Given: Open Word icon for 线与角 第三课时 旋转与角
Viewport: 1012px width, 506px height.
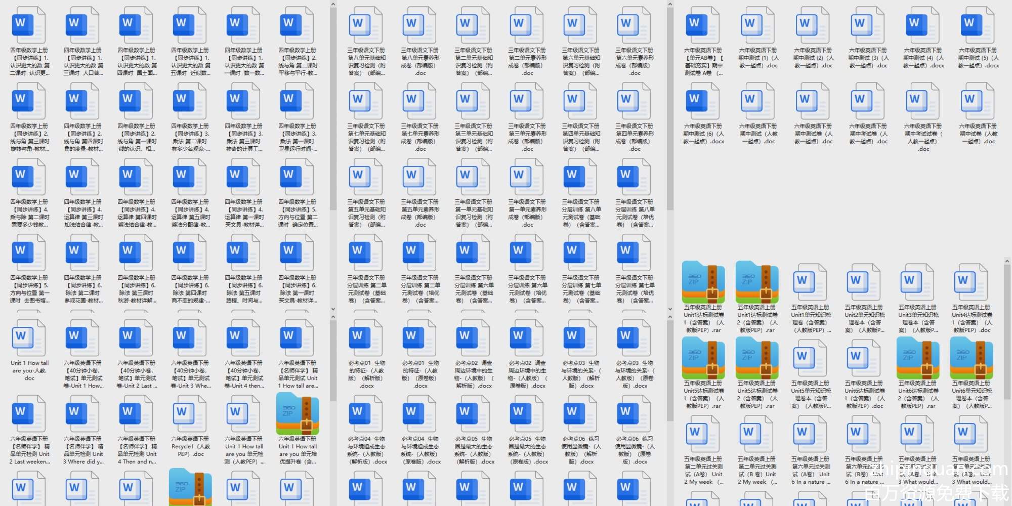Looking at the screenshot, I should (x=29, y=101).
